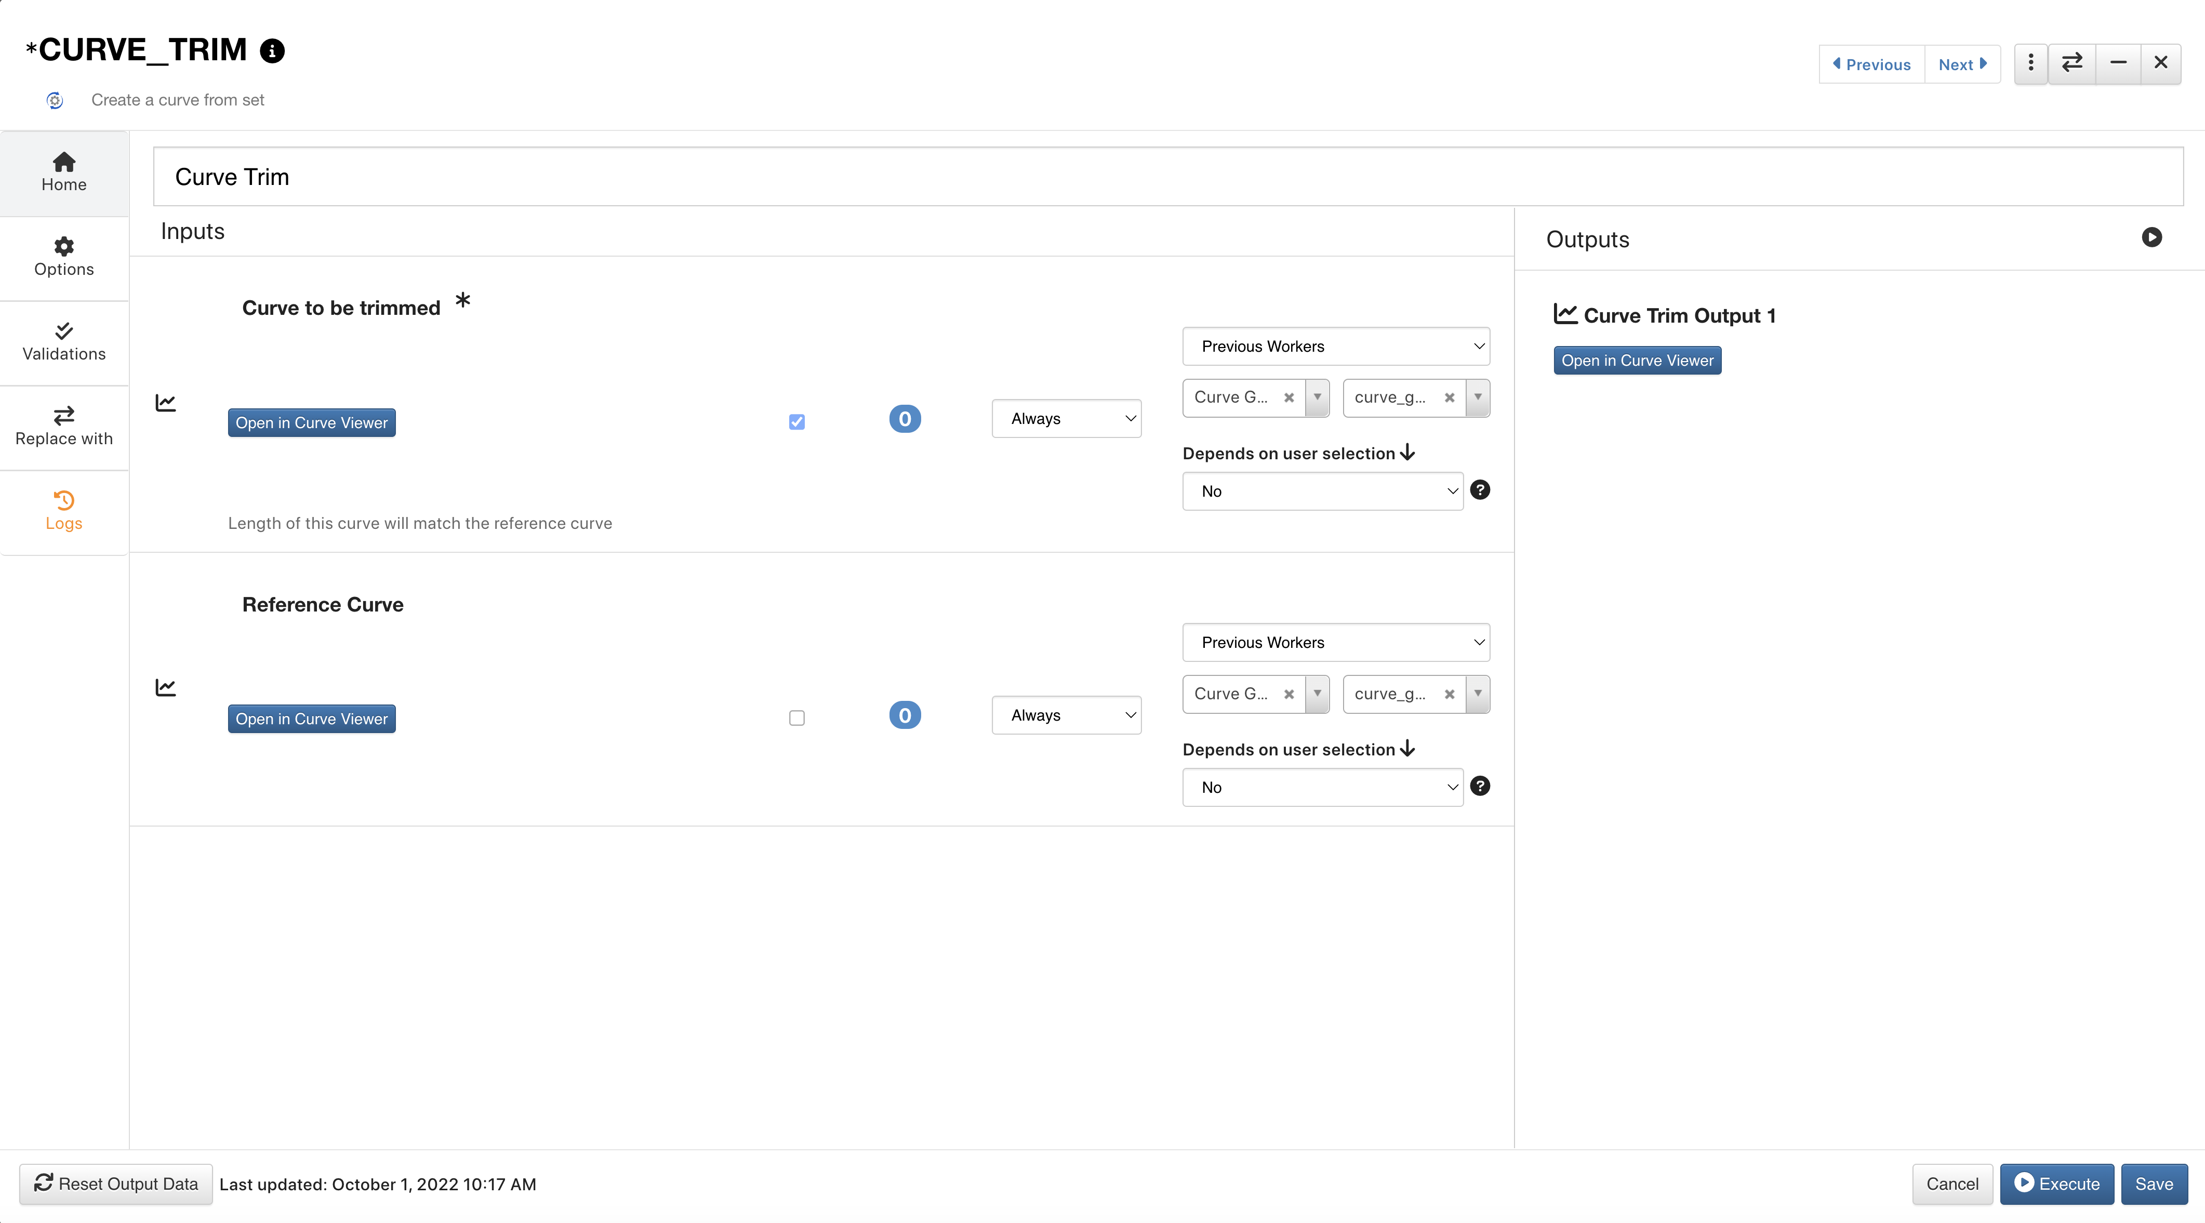Expand Curve G... dropdown arrow in Reference Curve
2205x1223 pixels.
(1318, 694)
